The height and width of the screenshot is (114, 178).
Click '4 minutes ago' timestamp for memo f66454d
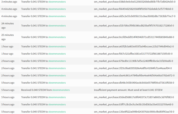pos(9,9)
